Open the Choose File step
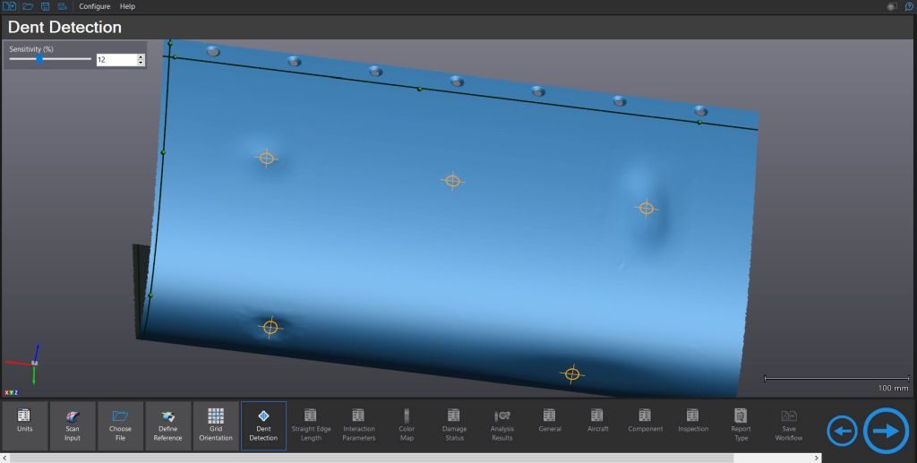The height and width of the screenshot is (463, 917). 120,425
